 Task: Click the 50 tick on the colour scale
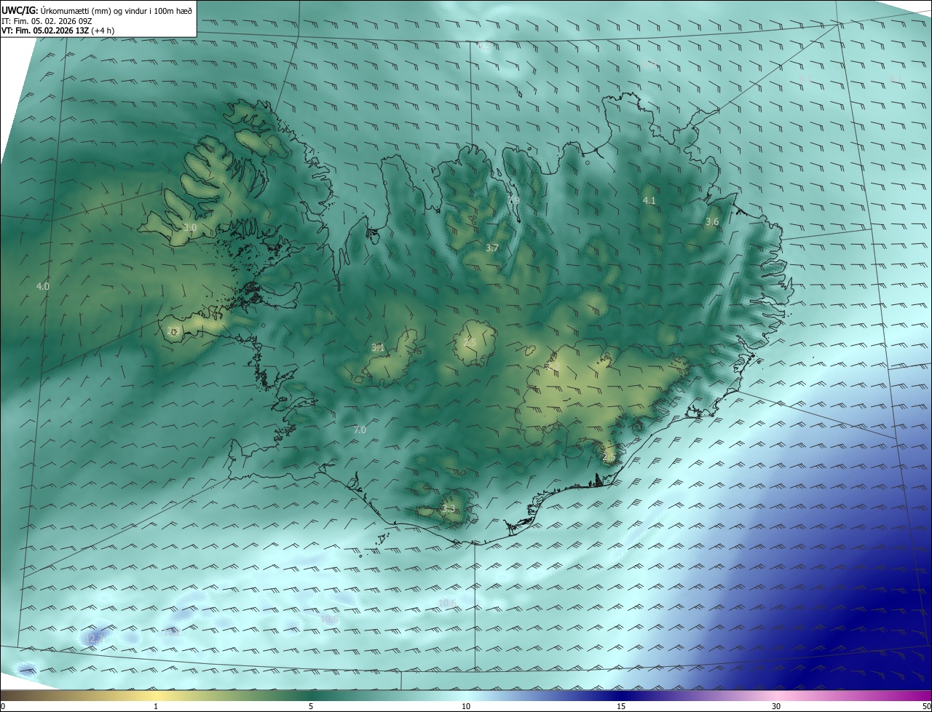click(926, 706)
